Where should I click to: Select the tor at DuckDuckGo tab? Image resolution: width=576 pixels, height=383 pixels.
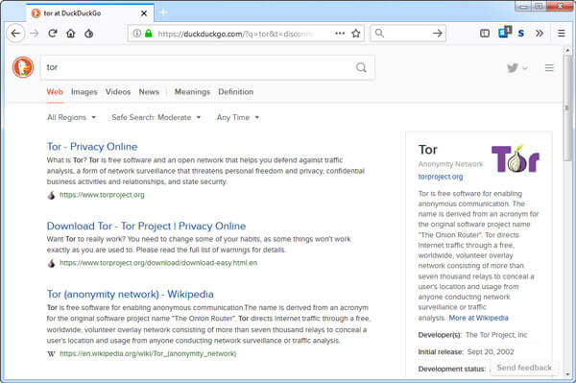[x=89, y=13]
